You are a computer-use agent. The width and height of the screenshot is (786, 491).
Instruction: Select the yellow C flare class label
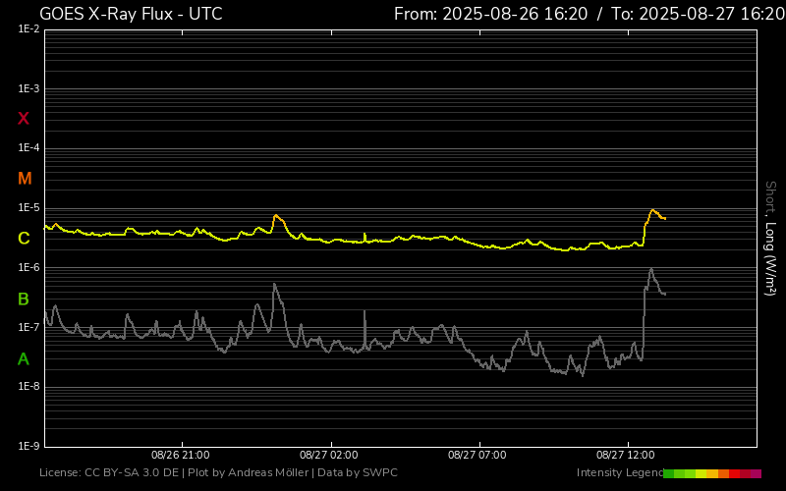pyautogui.click(x=24, y=239)
